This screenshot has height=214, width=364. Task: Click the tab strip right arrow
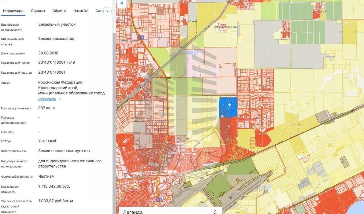[x=107, y=11]
